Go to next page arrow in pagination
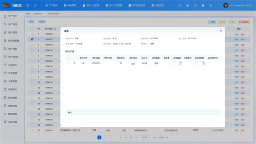Viewport: 256px width, 144px height. pyautogui.click(x=137, y=138)
